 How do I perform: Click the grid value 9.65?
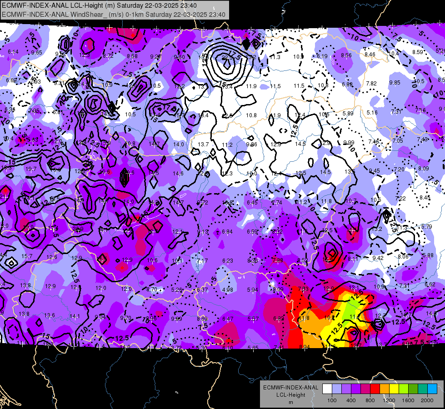coord(37,53)
